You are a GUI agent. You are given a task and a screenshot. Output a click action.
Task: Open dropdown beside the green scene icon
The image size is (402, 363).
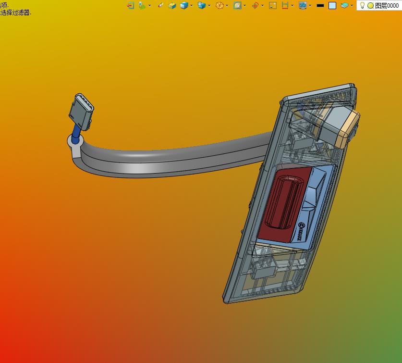149,6
